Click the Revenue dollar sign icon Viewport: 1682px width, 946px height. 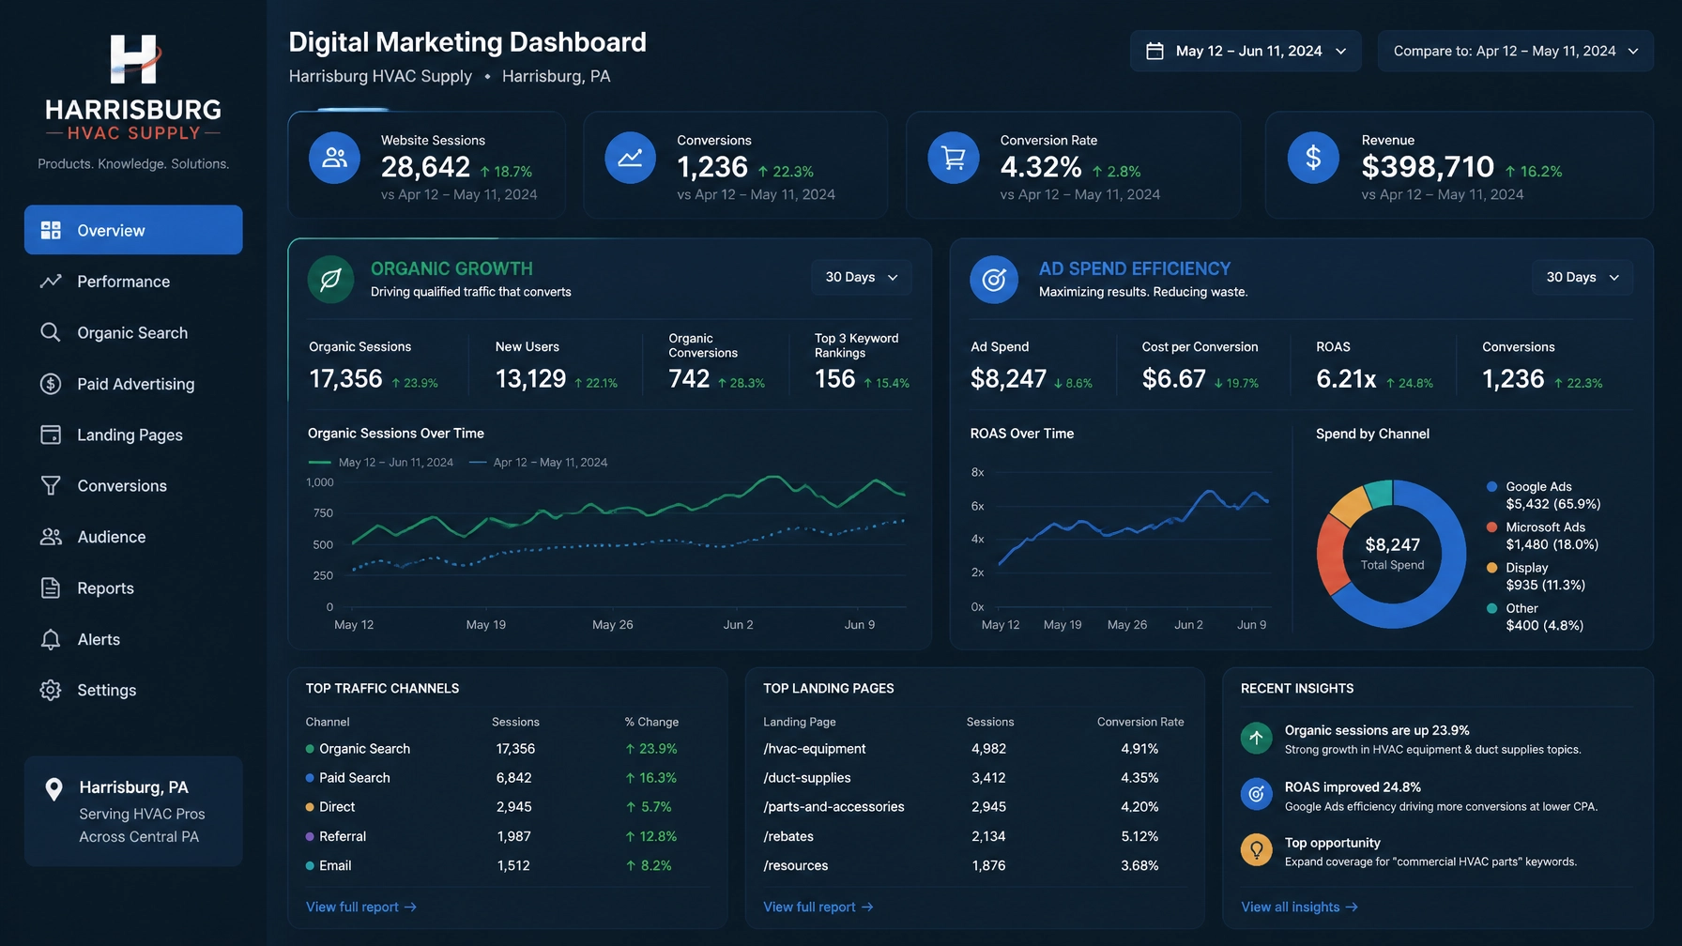point(1313,158)
